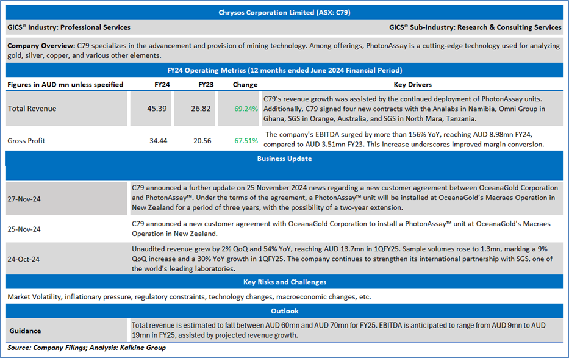The height and width of the screenshot is (358, 569).
Task: Select the Guidance row label
Action: point(25,331)
